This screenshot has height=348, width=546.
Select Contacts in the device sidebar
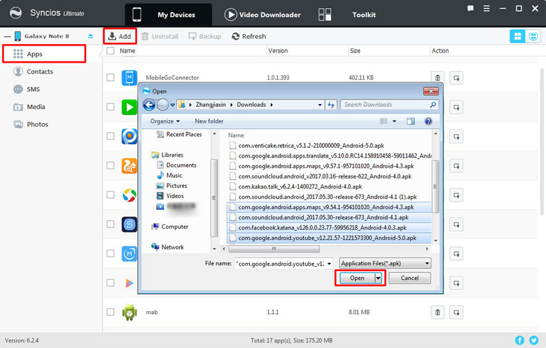[x=33, y=72]
